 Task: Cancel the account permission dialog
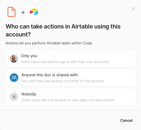[126, 120]
